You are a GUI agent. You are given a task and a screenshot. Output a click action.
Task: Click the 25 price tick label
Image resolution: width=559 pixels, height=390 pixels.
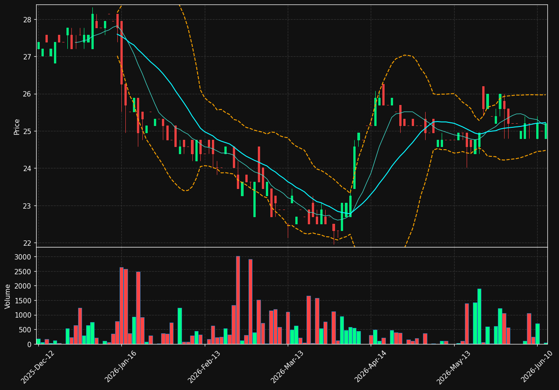[27, 131]
